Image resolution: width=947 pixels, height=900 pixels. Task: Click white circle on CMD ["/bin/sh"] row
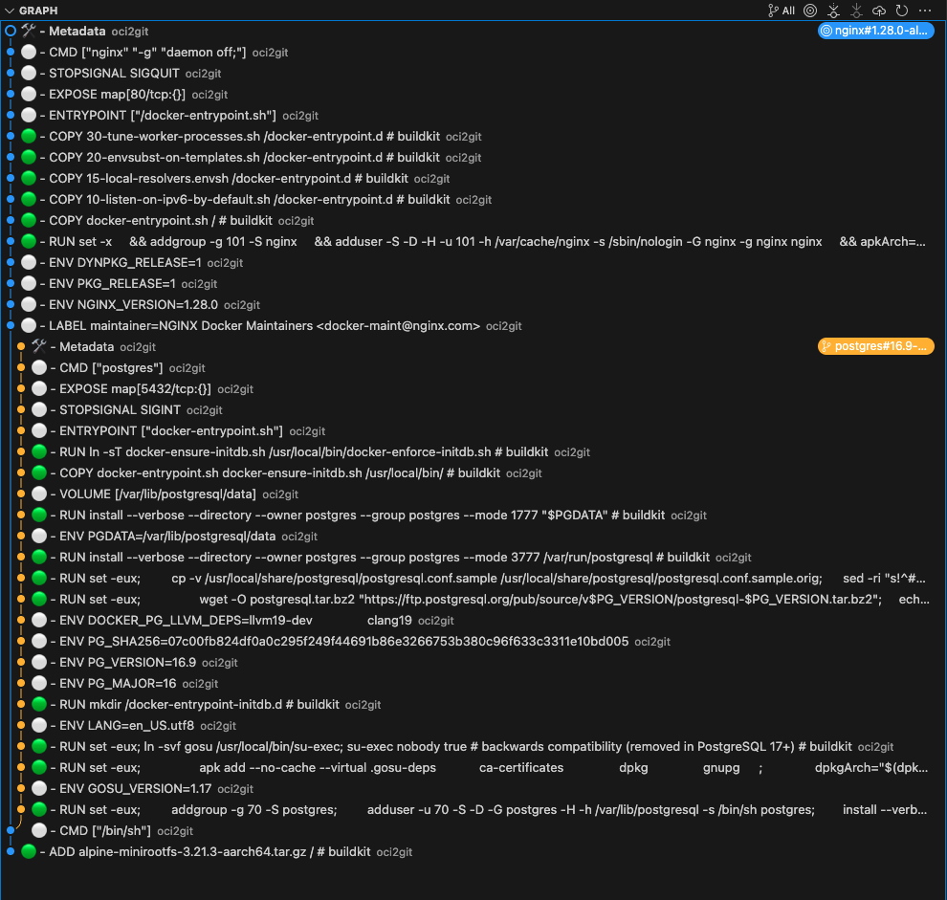tap(39, 830)
